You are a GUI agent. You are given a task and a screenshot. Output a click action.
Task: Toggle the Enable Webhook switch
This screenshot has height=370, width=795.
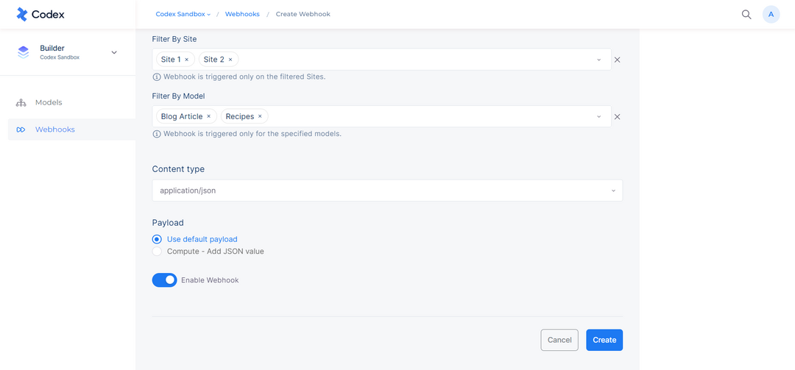[x=164, y=280]
